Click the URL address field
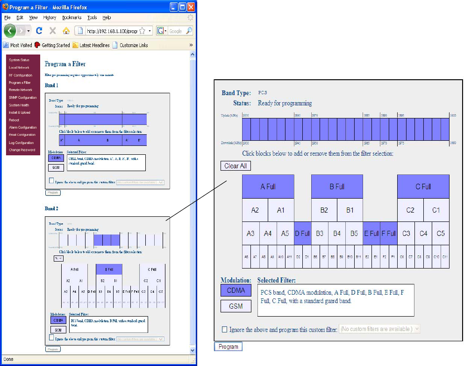Screen dimensions: 464x366 click(x=112, y=31)
